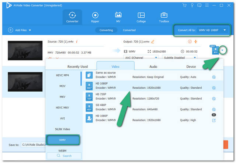Viewport: 236px width, 163px height.
Task: Open settings gear for SD 480P
Action: pos(214,109)
